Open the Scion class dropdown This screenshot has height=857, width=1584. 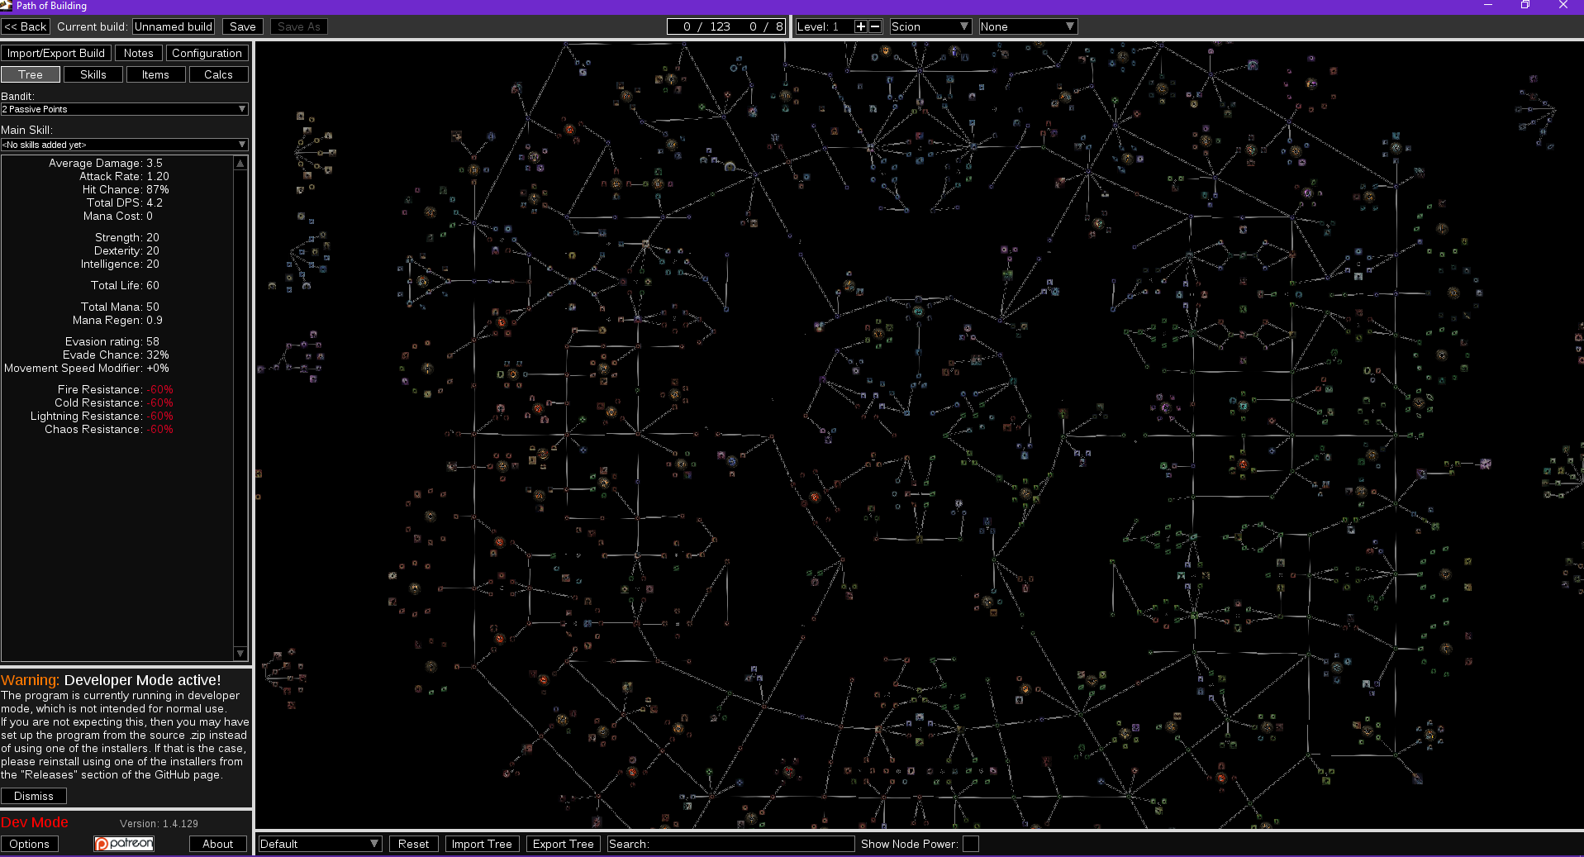930,26
